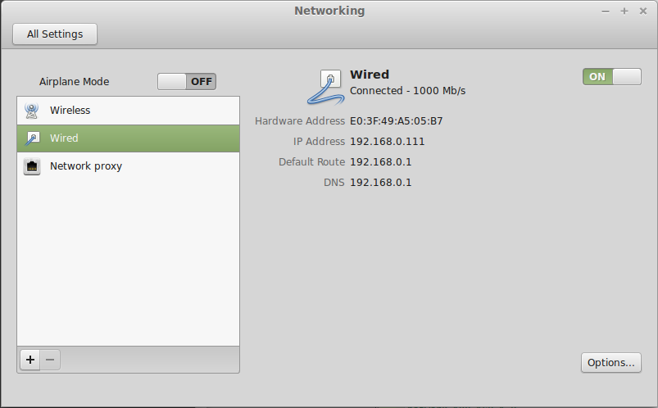Go back to All Settings
Image resolution: width=658 pixels, height=408 pixels.
55,34
